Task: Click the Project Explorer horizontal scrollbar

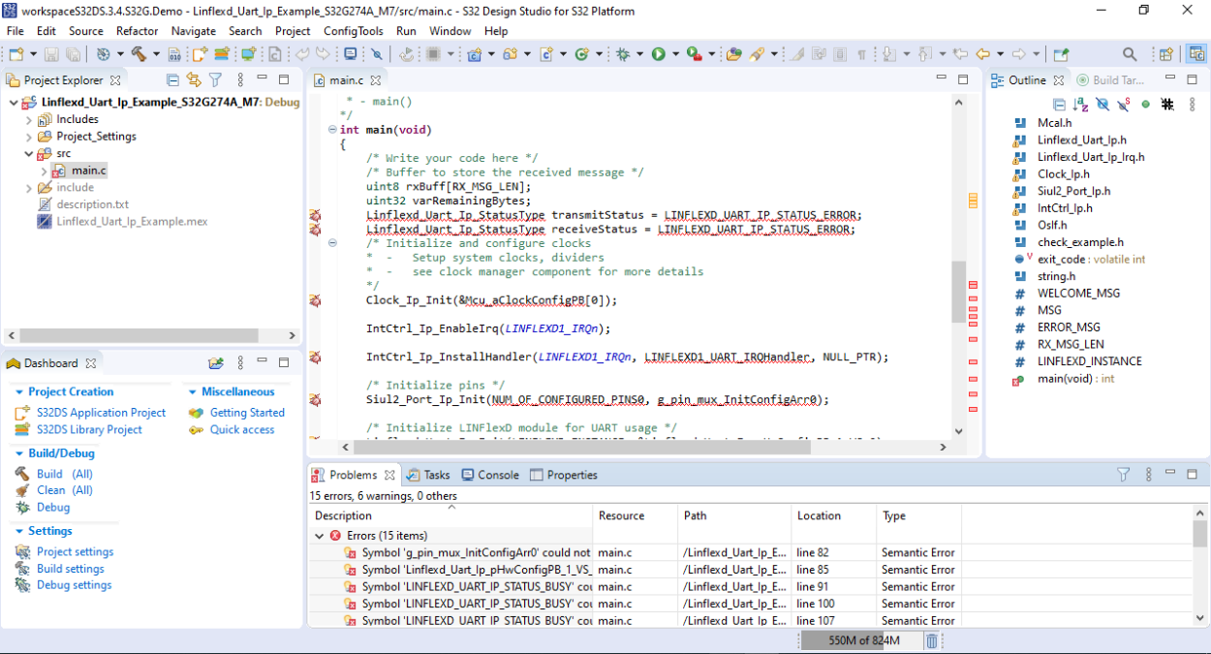Action: point(140,336)
